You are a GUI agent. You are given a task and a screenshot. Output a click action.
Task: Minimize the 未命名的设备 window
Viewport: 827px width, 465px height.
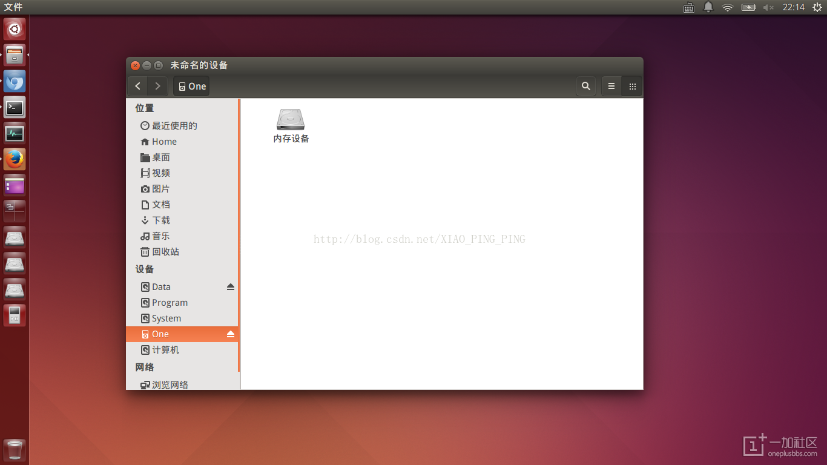pyautogui.click(x=147, y=65)
